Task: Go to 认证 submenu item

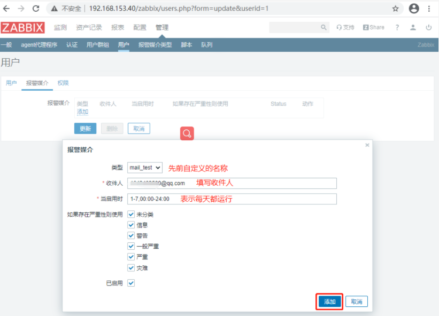Action: click(x=72, y=45)
